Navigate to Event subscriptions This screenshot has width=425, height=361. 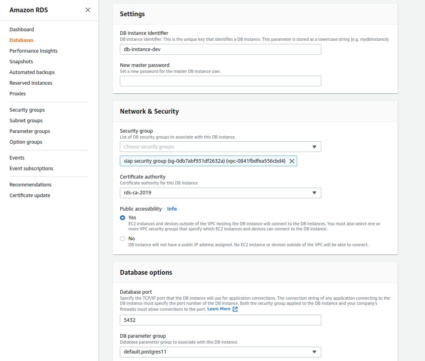(x=31, y=169)
